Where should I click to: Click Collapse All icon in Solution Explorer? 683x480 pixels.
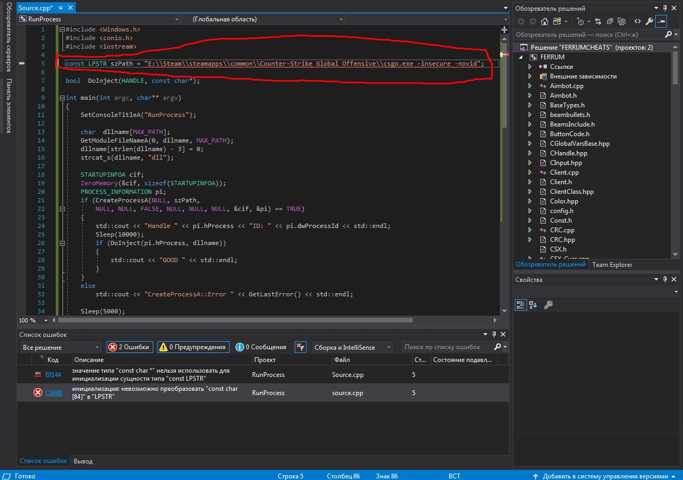pos(609,21)
